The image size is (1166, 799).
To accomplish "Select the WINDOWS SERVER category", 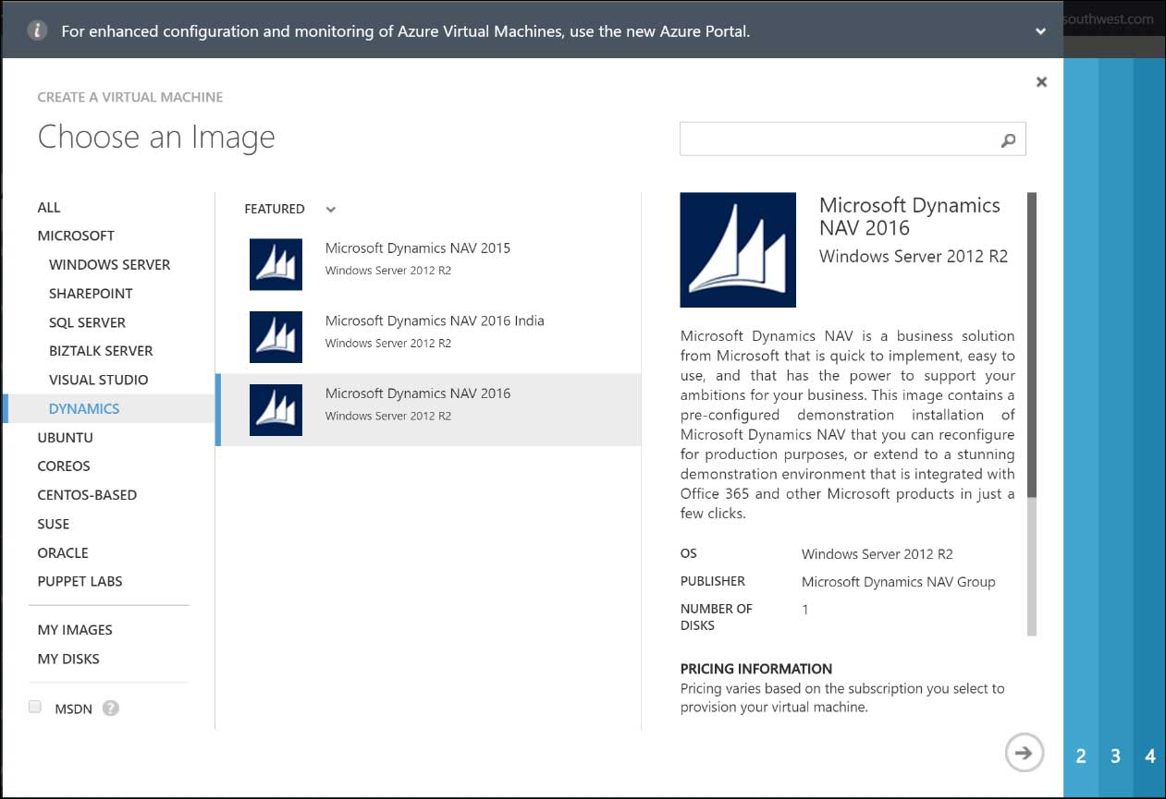I will point(109,264).
